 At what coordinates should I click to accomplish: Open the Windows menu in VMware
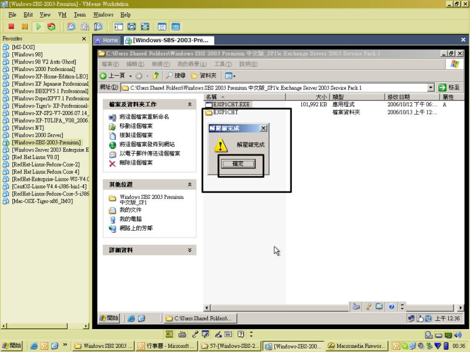103,15
